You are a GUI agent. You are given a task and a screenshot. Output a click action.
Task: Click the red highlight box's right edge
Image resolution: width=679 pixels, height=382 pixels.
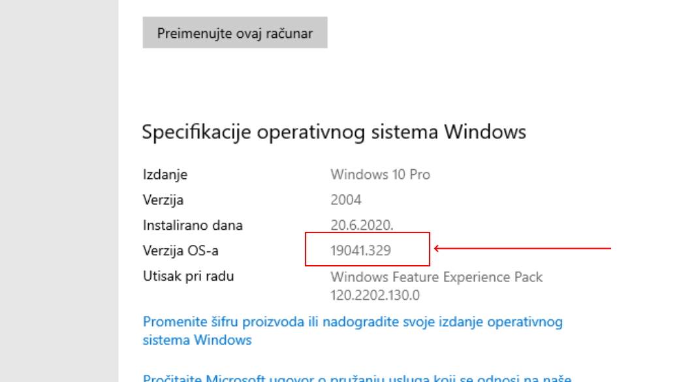tap(429, 249)
